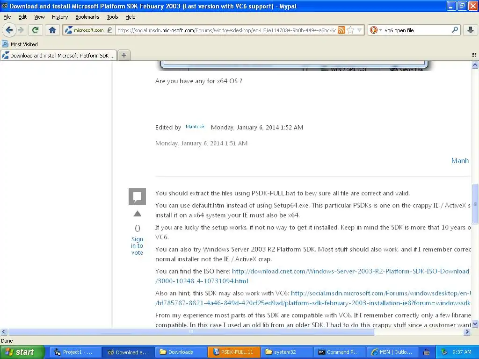Viewport: 479px width, 359px height.
Task: Click the Download a... Mypal taskbar button
Action: click(128, 352)
